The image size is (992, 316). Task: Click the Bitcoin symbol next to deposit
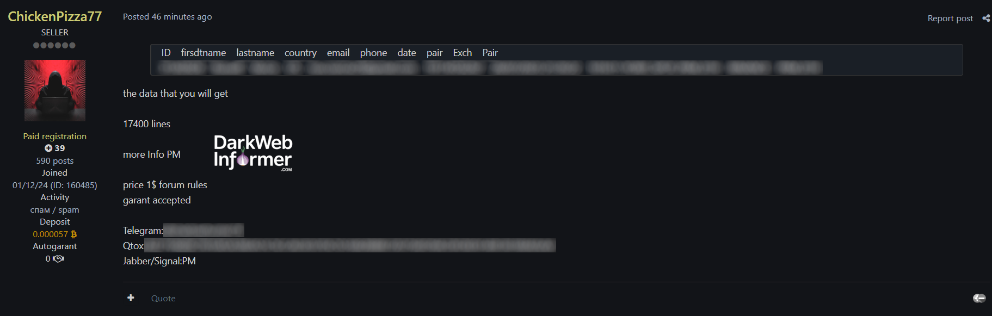click(74, 234)
